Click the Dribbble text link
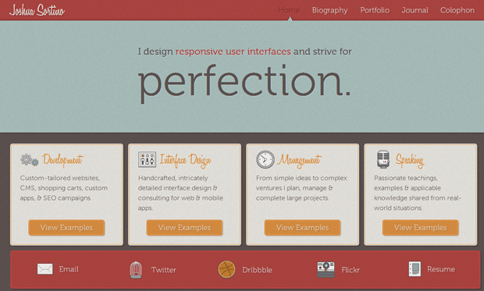484x291 pixels. [x=257, y=270]
